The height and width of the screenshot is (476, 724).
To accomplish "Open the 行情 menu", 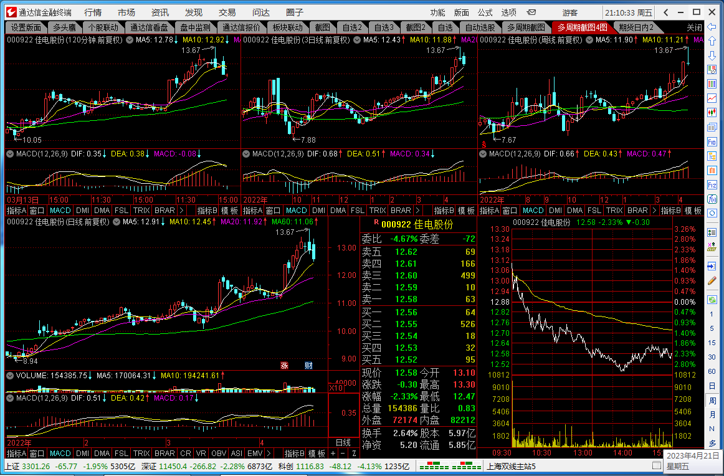I will click(x=93, y=12).
